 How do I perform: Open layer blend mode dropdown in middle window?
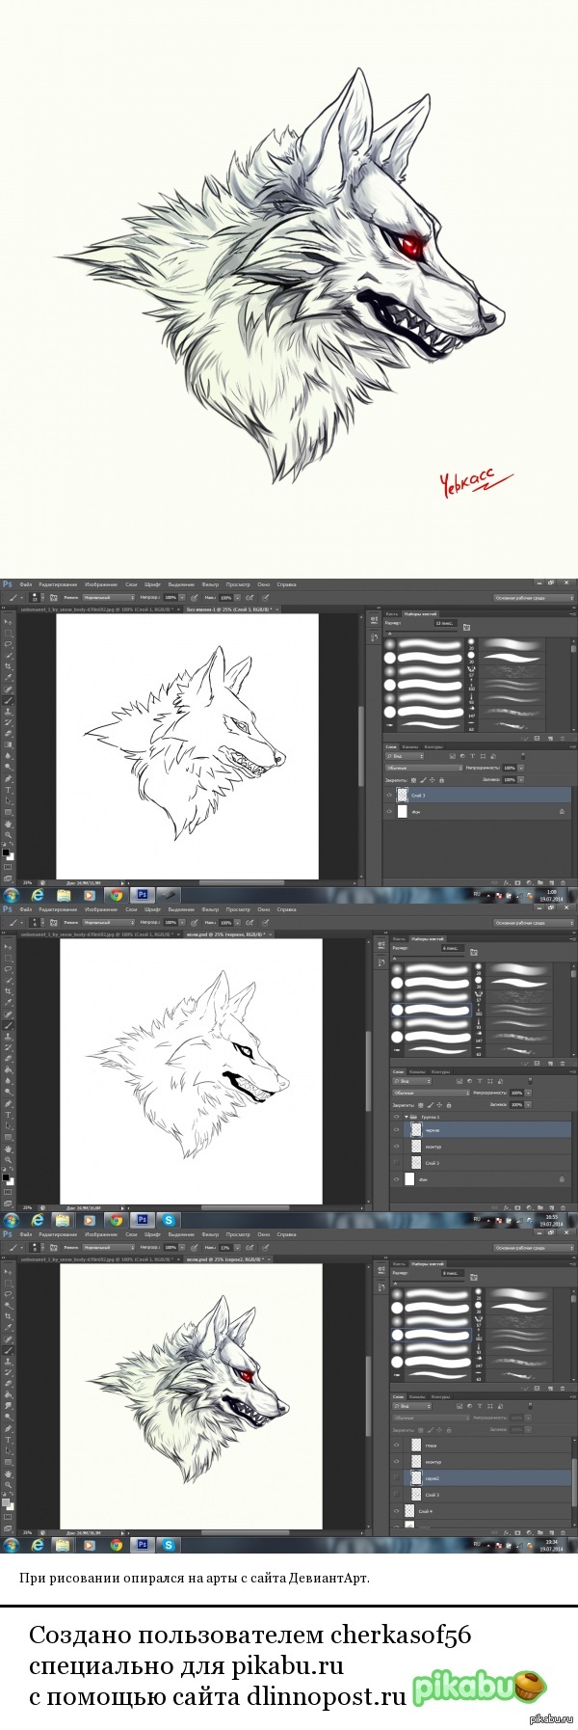coord(429,1093)
